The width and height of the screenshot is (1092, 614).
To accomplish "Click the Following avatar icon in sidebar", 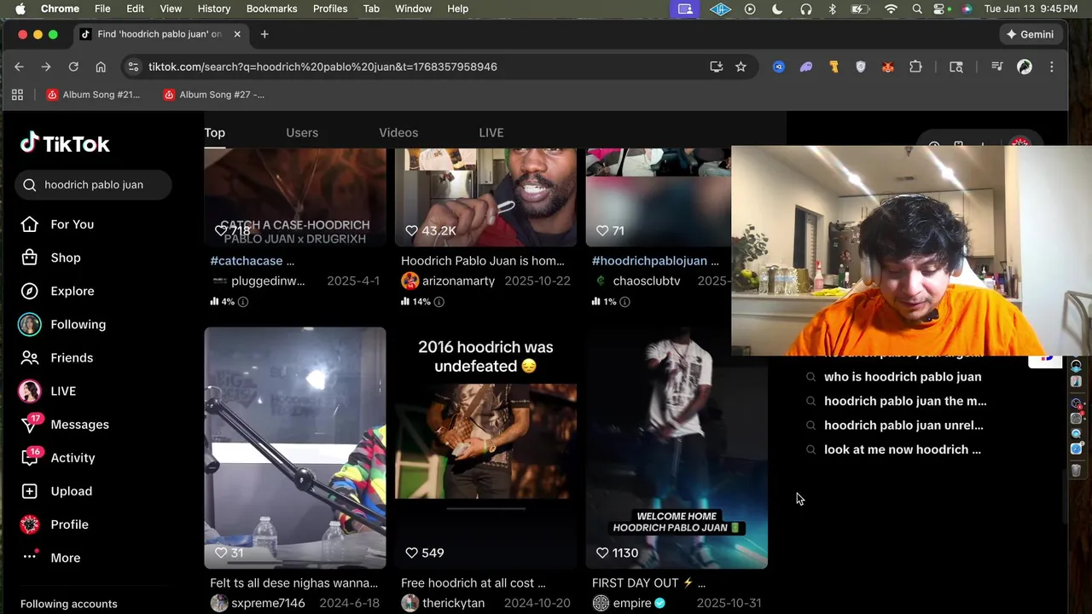I will pos(30,324).
